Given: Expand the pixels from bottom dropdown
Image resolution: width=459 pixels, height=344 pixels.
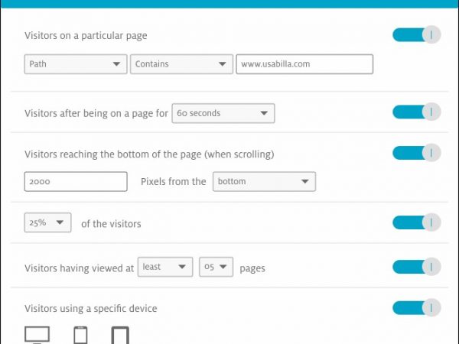Looking at the screenshot, I should 263,182.
